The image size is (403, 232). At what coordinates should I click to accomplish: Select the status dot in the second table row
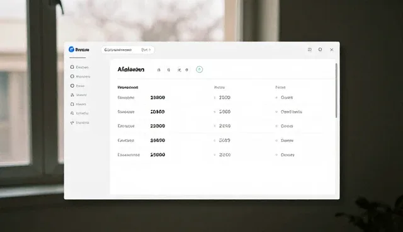tap(276, 112)
